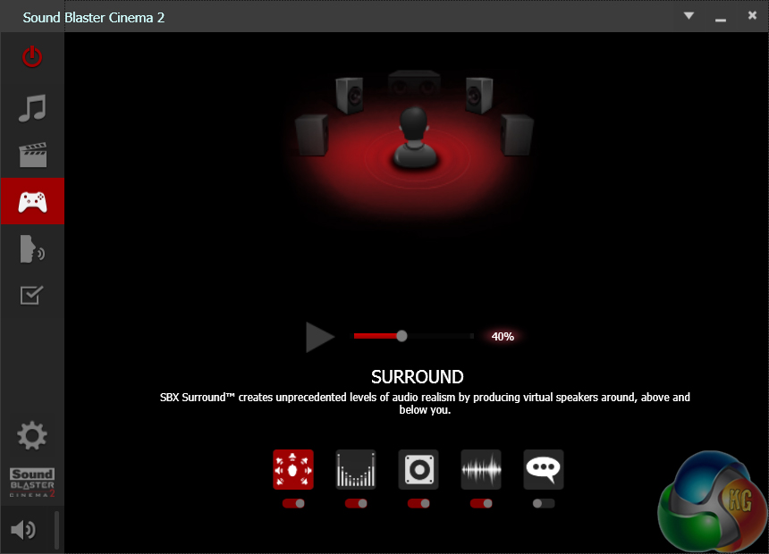Select the Crystalizer equalizer-bars effect icon
769x554 pixels.
(356, 469)
